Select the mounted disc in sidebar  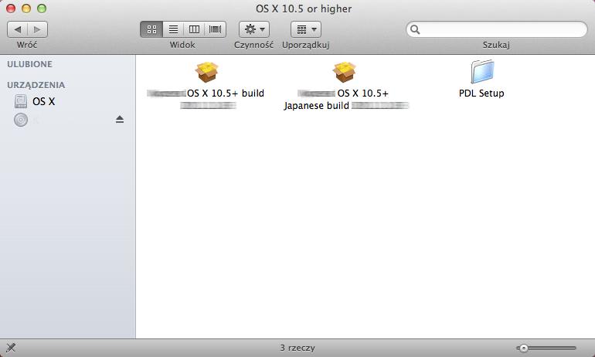[x=21, y=120]
